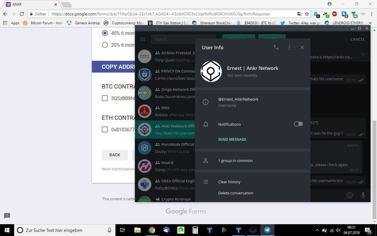The height and width of the screenshot is (236, 377).
Task: Open the OKEx Official English chat
Action: pos(165,184)
